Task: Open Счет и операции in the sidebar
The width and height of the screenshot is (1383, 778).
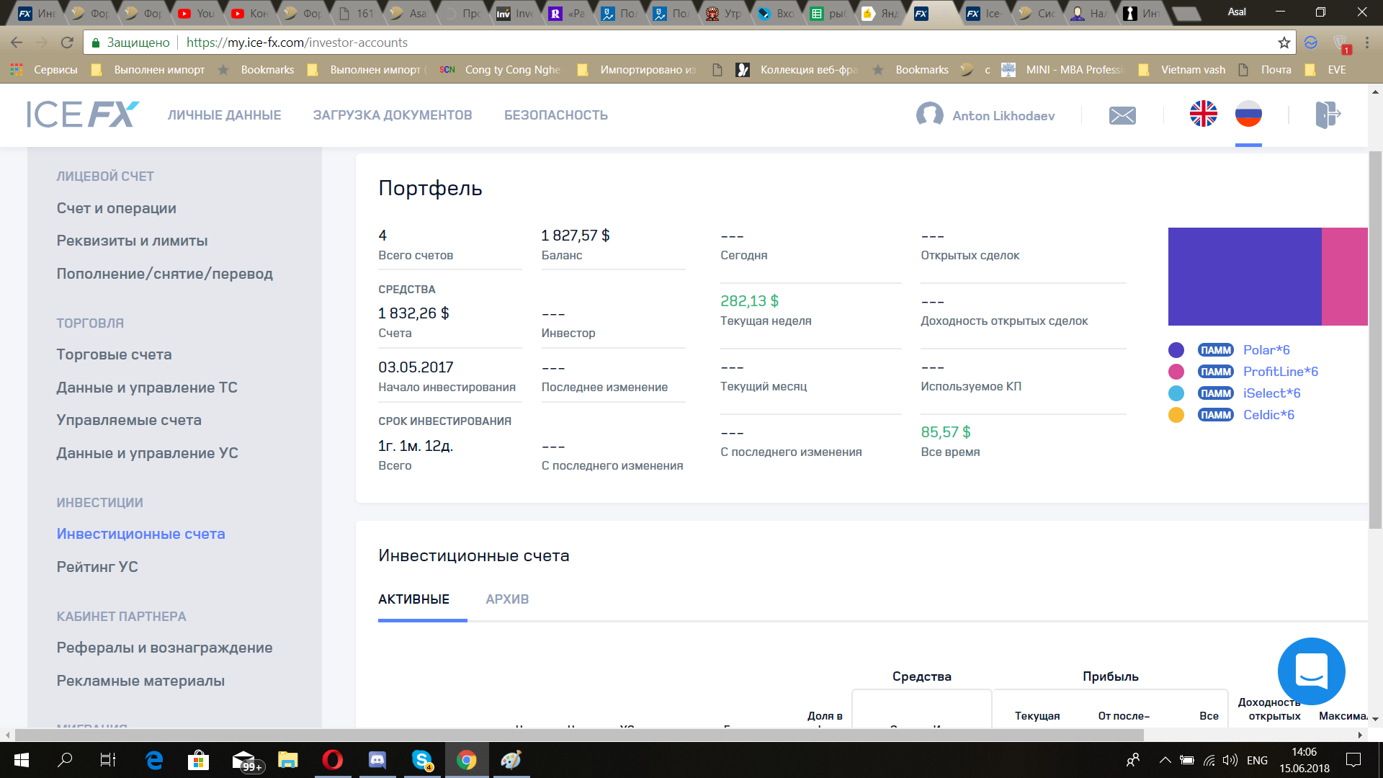Action: tap(117, 208)
